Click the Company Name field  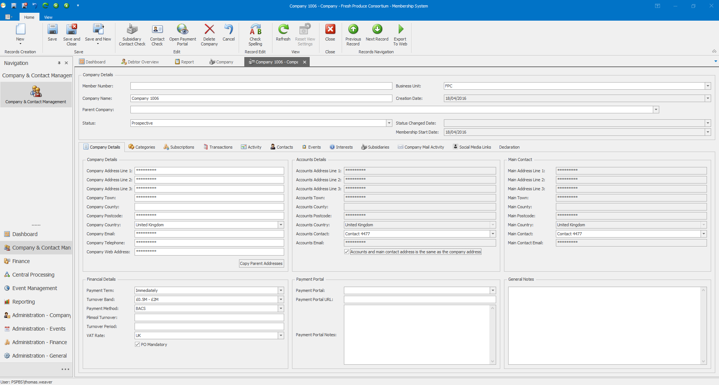pos(261,98)
